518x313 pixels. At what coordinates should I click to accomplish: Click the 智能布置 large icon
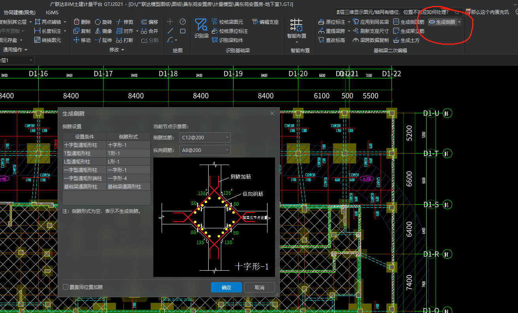pyautogui.click(x=296, y=28)
